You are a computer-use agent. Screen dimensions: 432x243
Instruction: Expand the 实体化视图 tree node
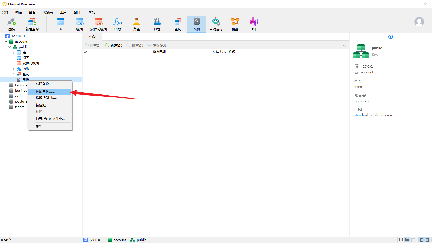coord(14,63)
